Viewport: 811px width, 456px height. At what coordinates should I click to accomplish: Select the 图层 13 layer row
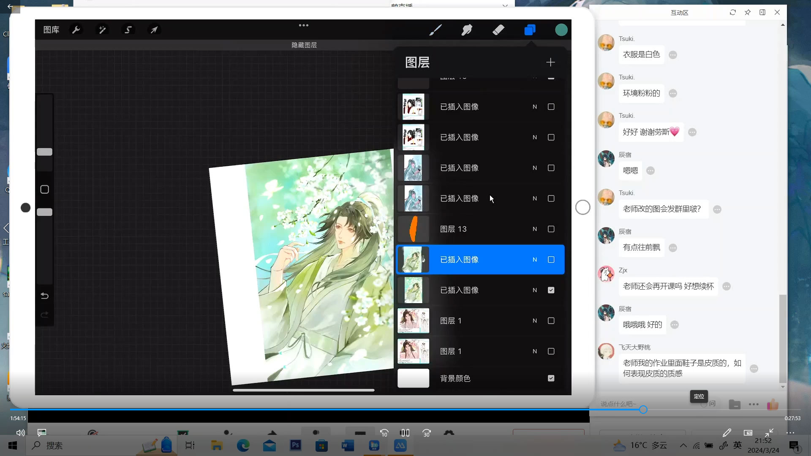click(480, 229)
